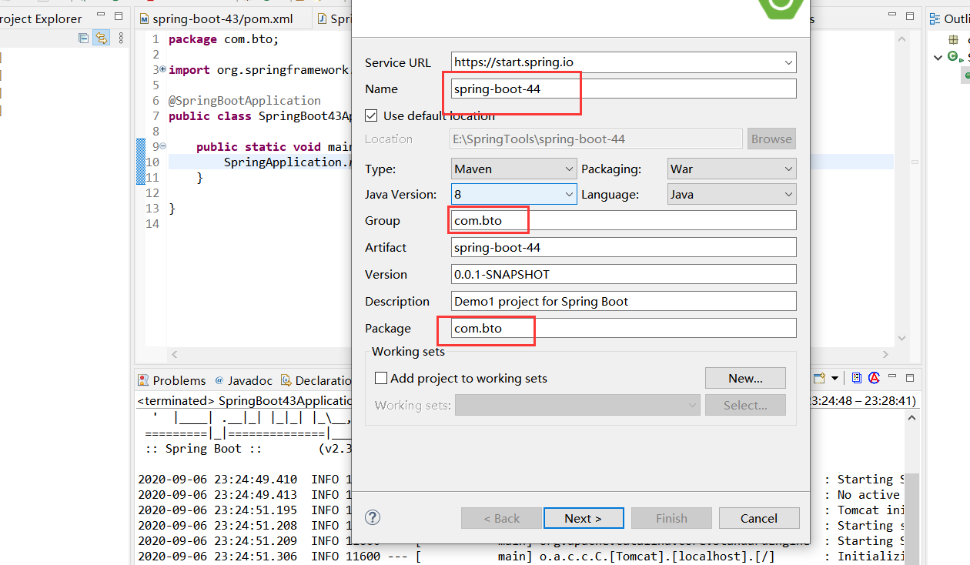Open the console dropdown arrow next to display icon
Screen dimensions: 970x565
coord(835,379)
